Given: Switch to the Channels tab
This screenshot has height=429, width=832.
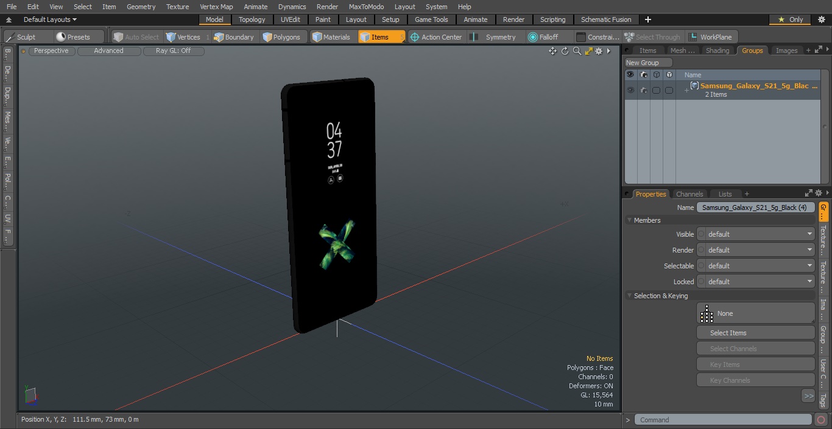Looking at the screenshot, I should pyautogui.click(x=689, y=194).
